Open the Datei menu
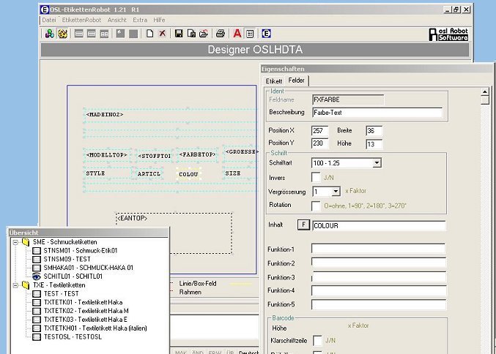 [x=49, y=20]
